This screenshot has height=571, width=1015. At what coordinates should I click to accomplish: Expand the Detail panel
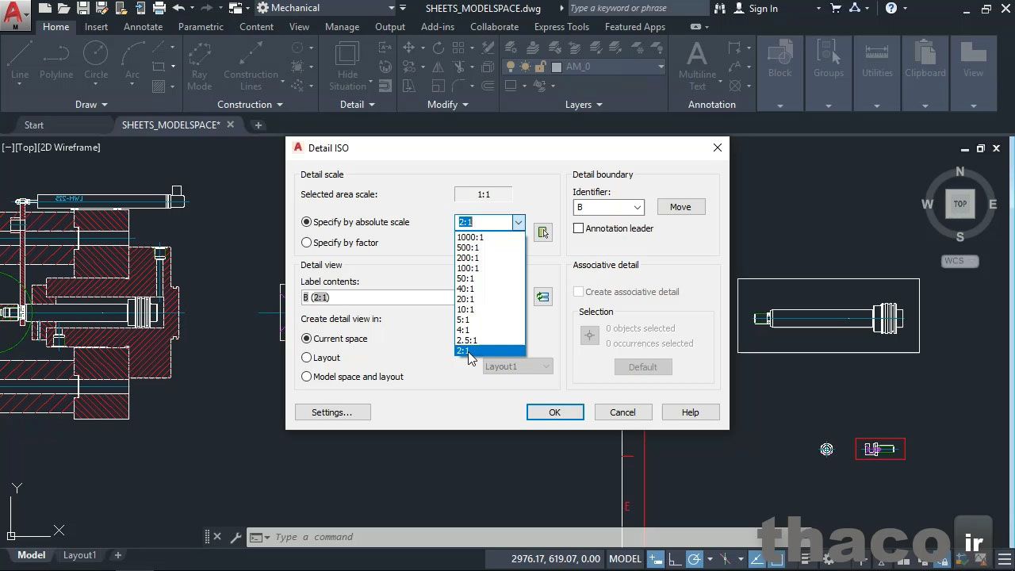[358, 105]
